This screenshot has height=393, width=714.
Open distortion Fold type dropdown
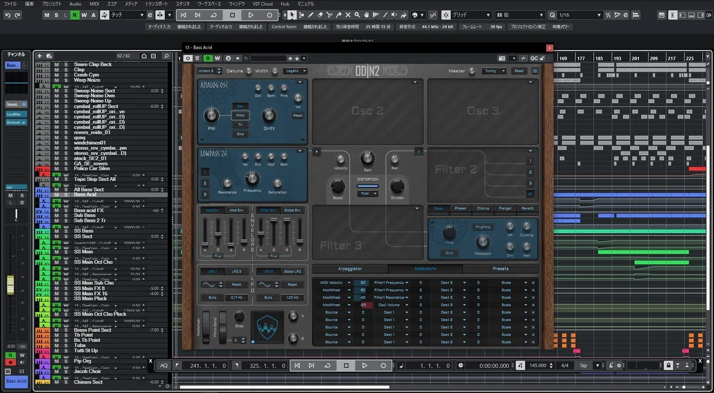click(x=367, y=194)
